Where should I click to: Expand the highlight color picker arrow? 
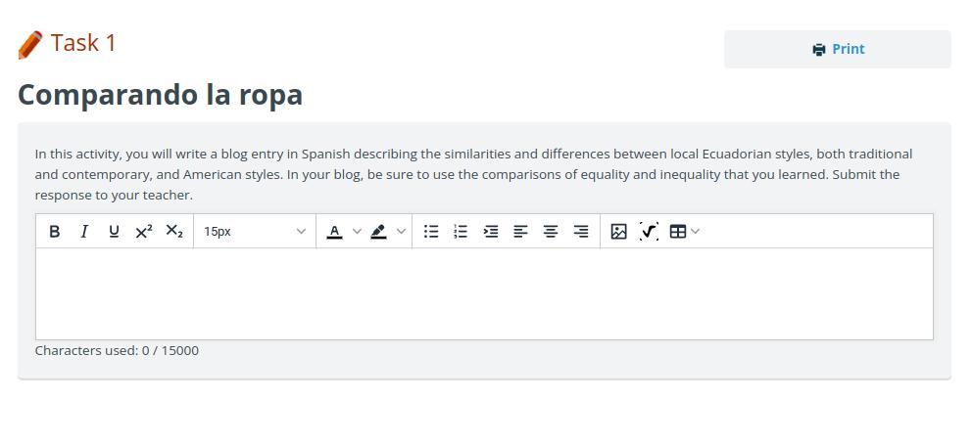click(x=401, y=232)
